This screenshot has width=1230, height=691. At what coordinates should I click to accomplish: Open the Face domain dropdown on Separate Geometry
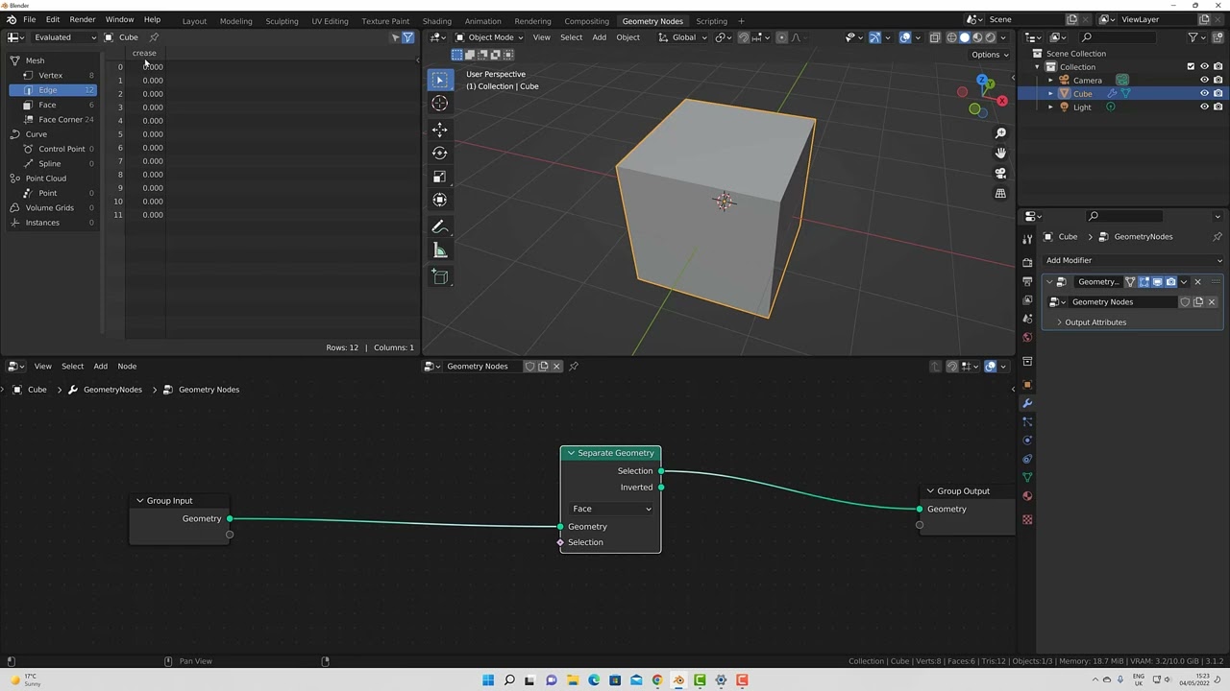click(x=610, y=509)
